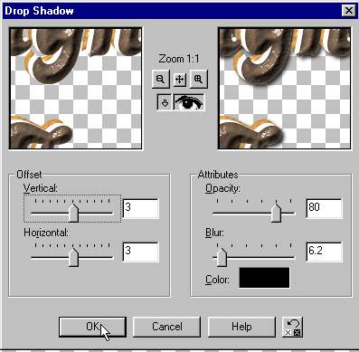Click the Vertical offset value field
This screenshot has width=359, height=352.
pyautogui.click(x=140, y=208)
